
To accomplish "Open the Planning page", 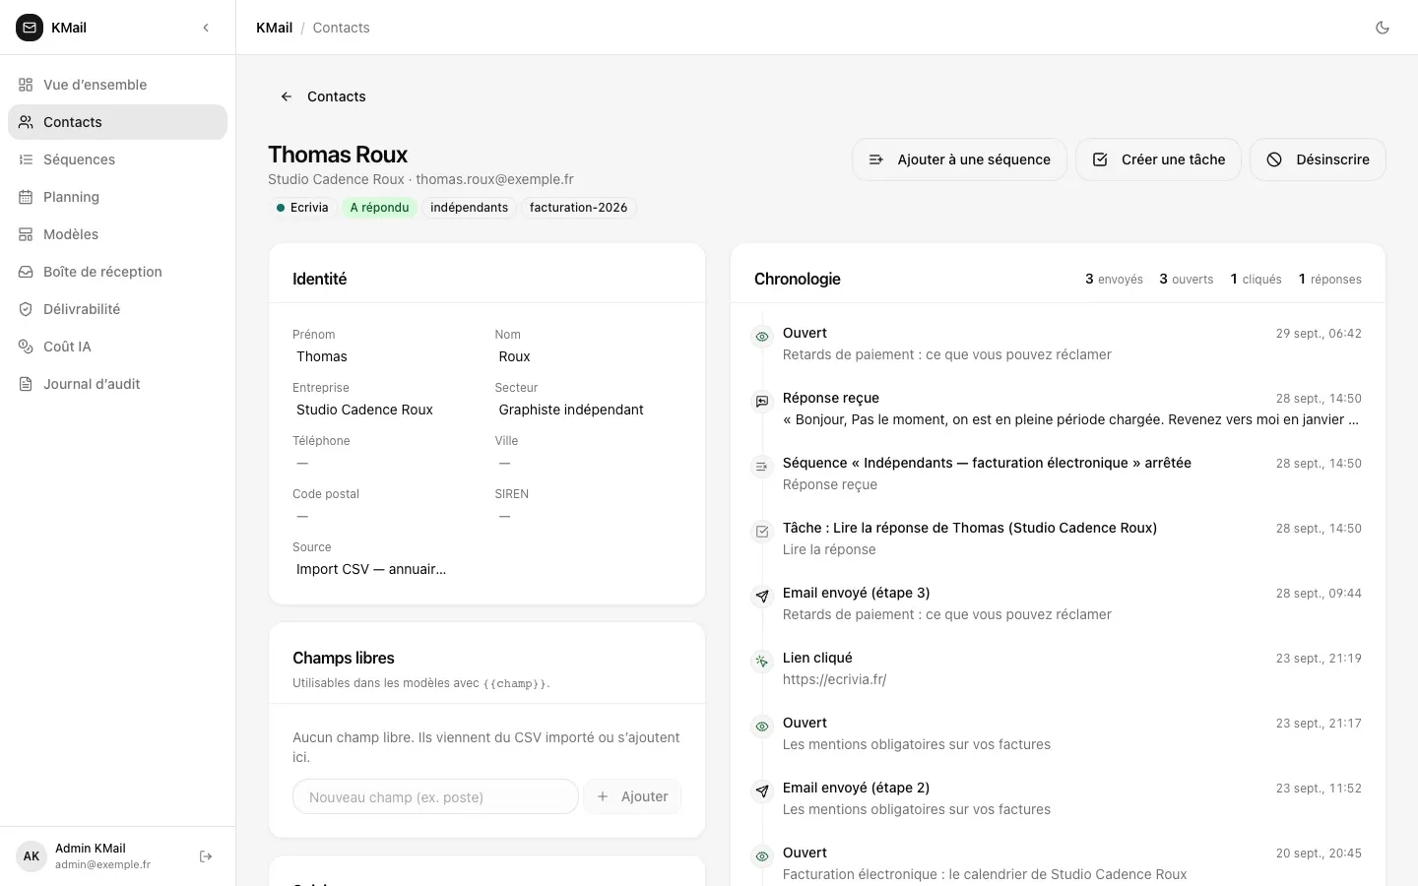I will (117, 197).
